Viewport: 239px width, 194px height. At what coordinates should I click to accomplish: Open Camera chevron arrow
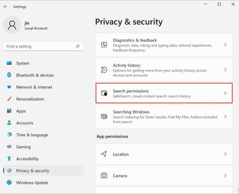pos(225,175)
